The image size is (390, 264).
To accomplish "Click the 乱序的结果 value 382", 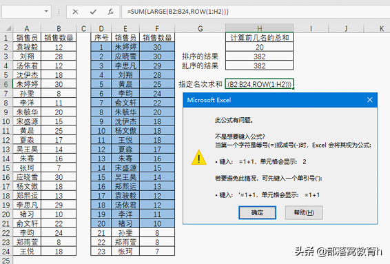I will [x=259, y=65].
